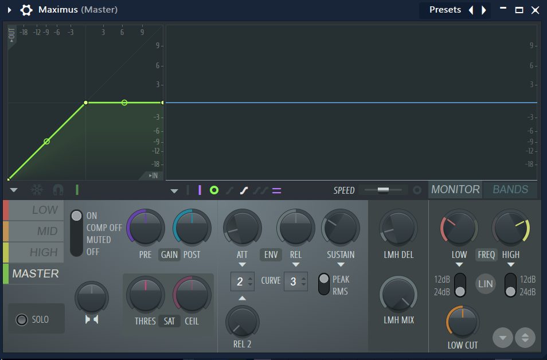
Task: Toggle the high band 12dB/24dB slope switch
Action: pyautogui.click(x=510, y=285)
